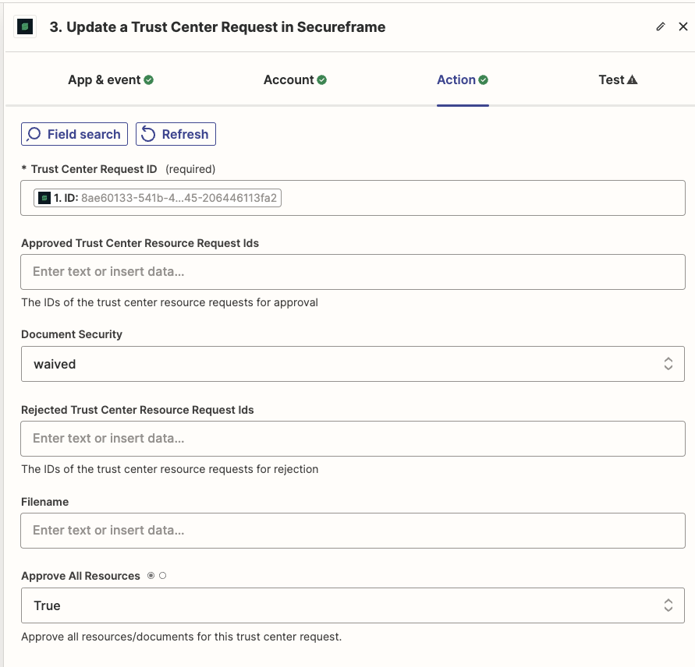
Task: Click the Secureframe app icon in header
Action: point(25,26)
